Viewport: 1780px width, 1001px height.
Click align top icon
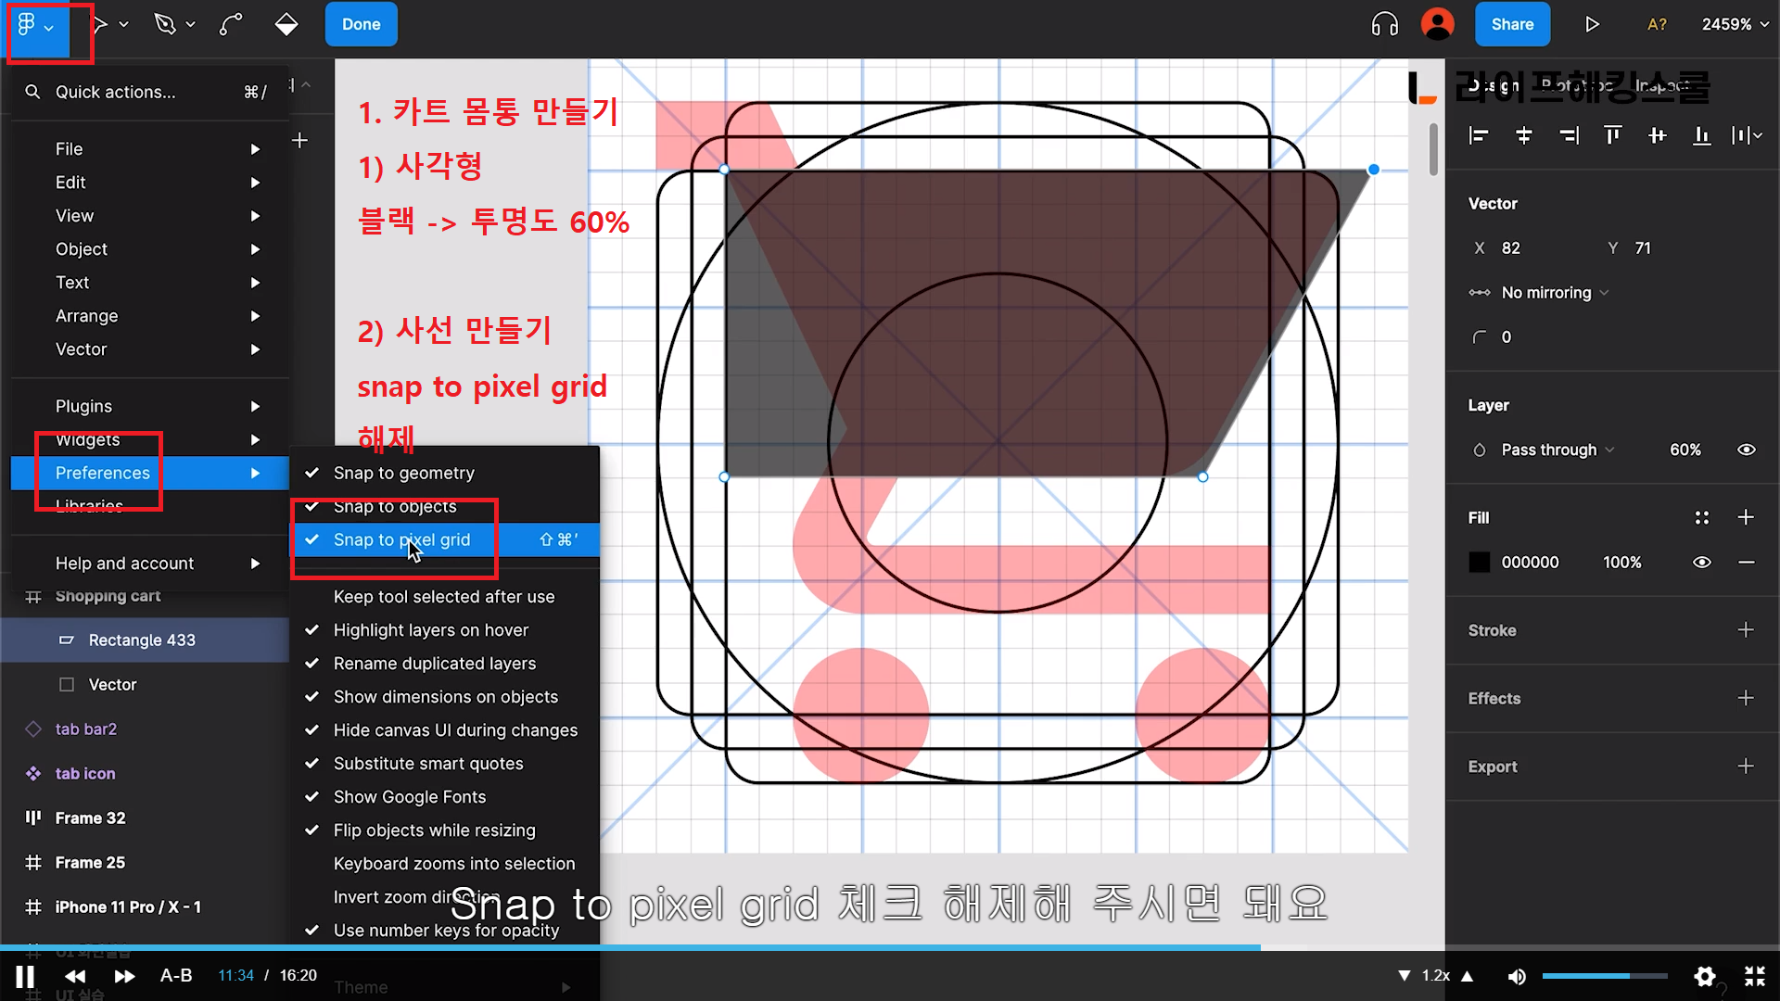[1613, 136]
